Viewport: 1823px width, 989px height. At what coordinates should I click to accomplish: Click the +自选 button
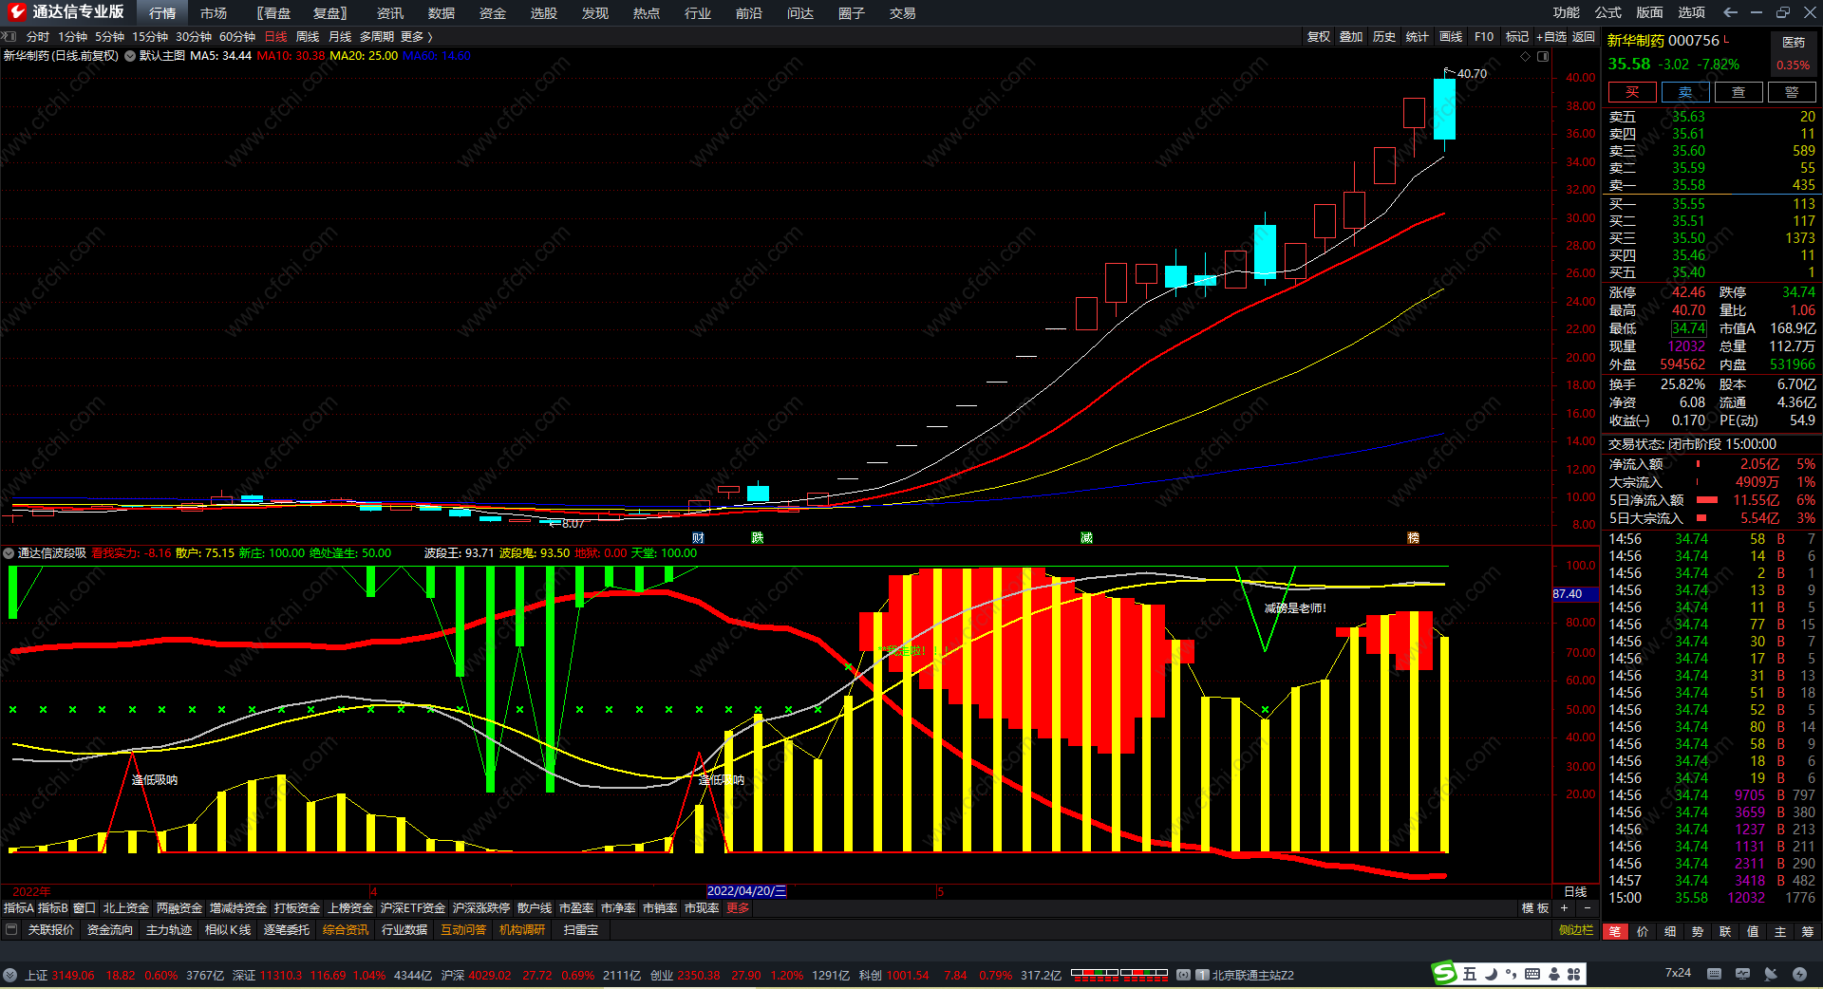1551,37
